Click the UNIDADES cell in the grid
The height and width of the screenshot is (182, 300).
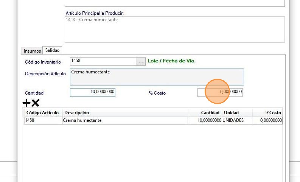tap(238, 120)
